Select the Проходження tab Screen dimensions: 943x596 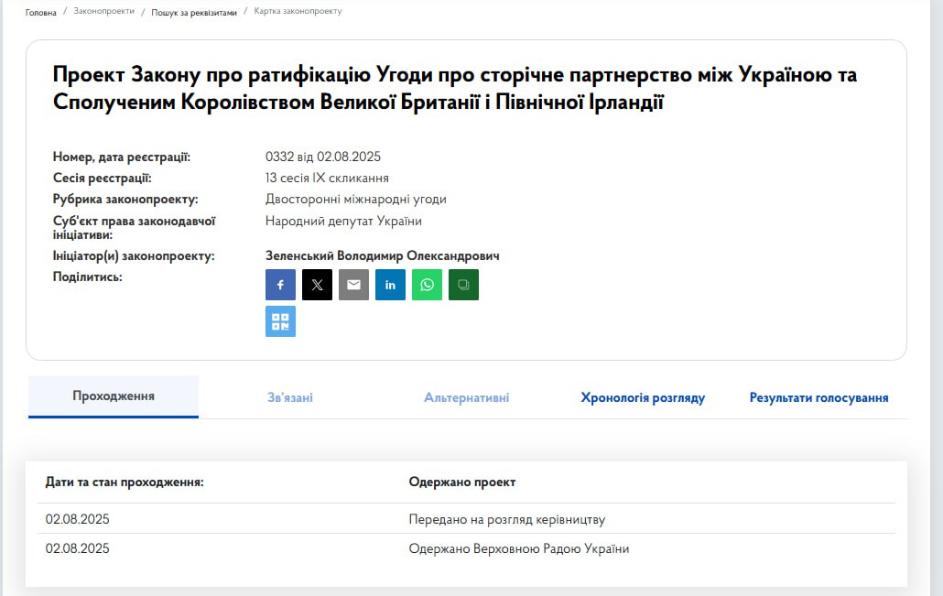pos(114,396)
